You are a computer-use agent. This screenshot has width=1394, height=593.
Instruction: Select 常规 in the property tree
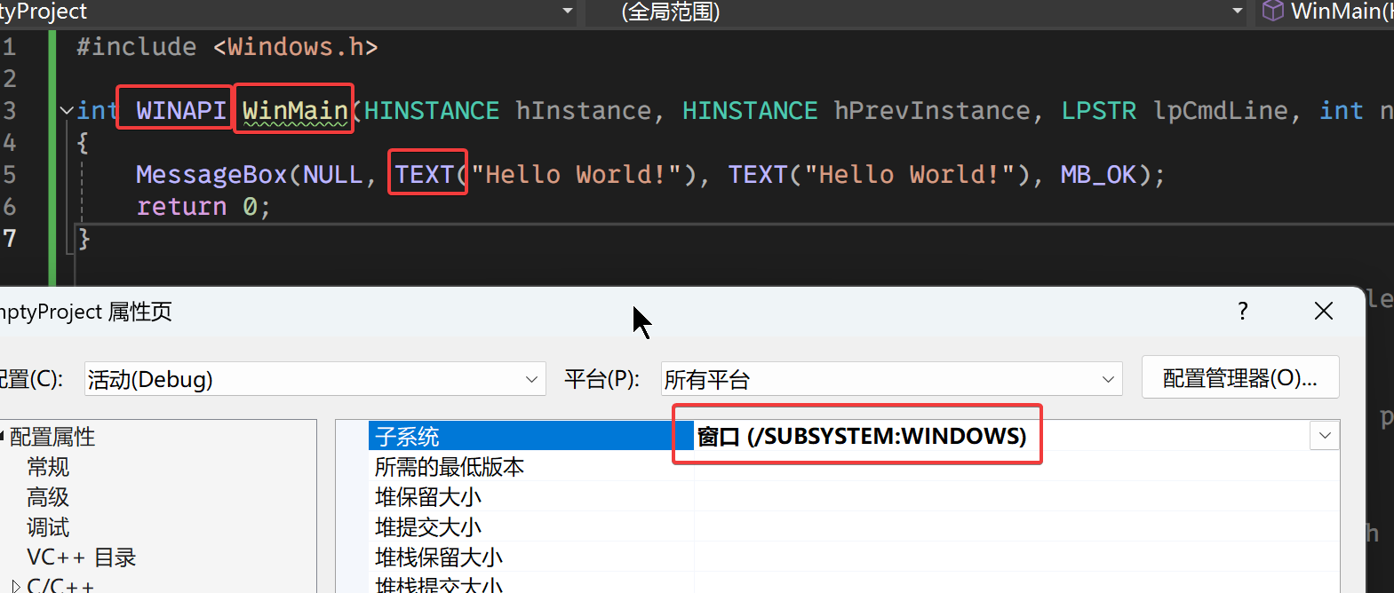[x=48, y=467]
